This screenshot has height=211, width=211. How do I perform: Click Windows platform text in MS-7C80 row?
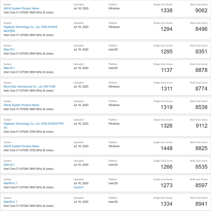(114, 86)
